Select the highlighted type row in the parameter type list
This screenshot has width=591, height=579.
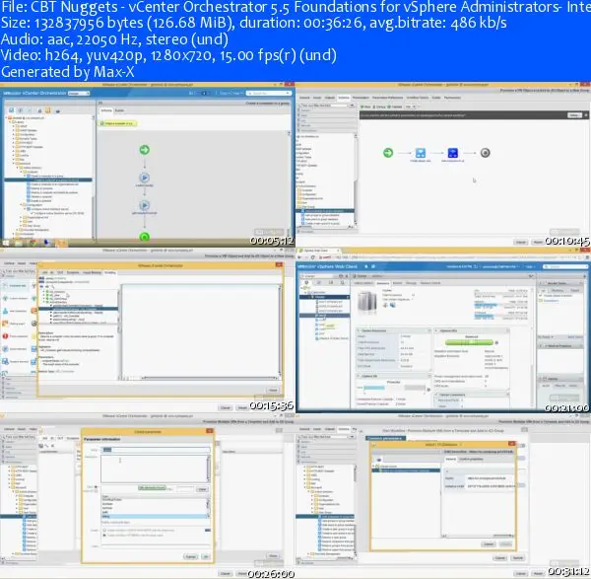[x=155, y=516]
